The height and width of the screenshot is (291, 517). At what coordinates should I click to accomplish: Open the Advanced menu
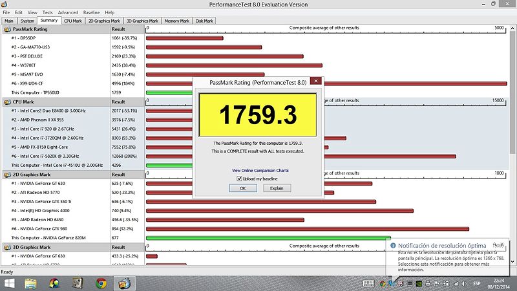click(68, 12)
